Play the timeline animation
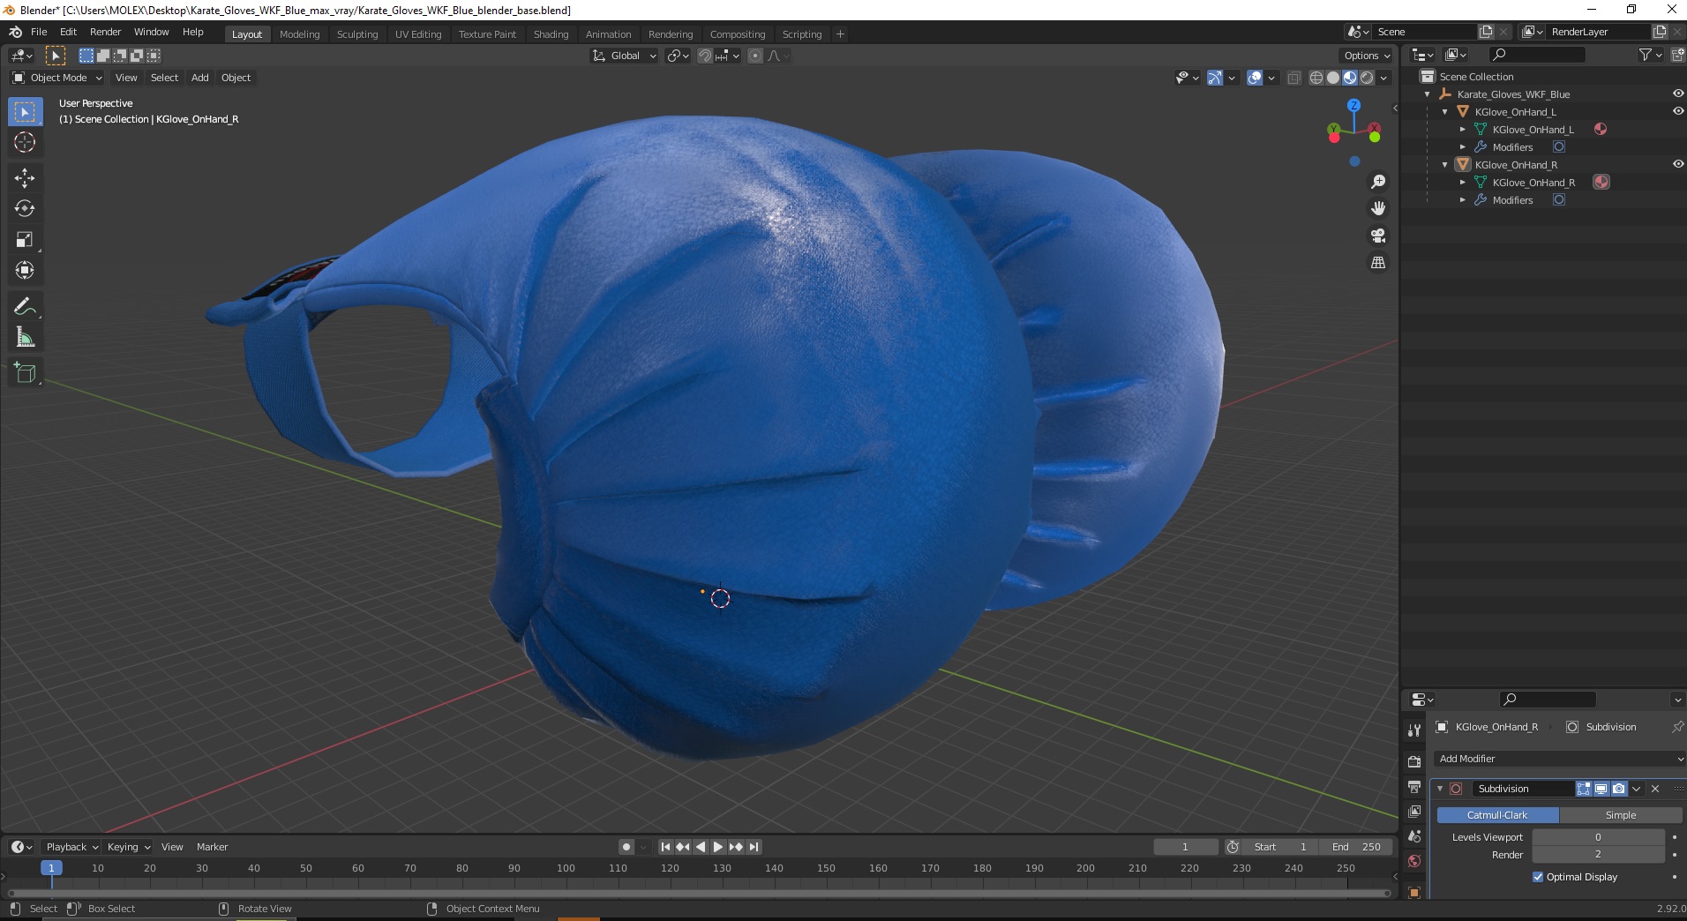Screen dimensions: 1687x921 [x=718, y=847]
